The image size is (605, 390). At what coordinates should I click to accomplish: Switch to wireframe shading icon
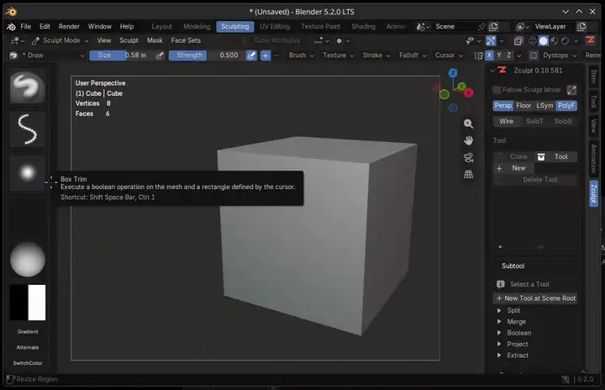[x=533, y=40]
